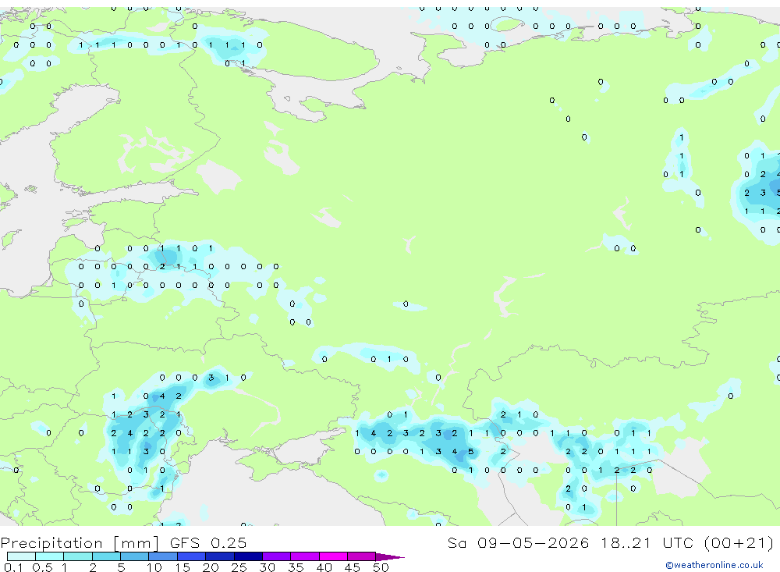The height and width of the screenshot is (572, 780).
Task: Click the '25' legend scale label
Action: (239, 567)
